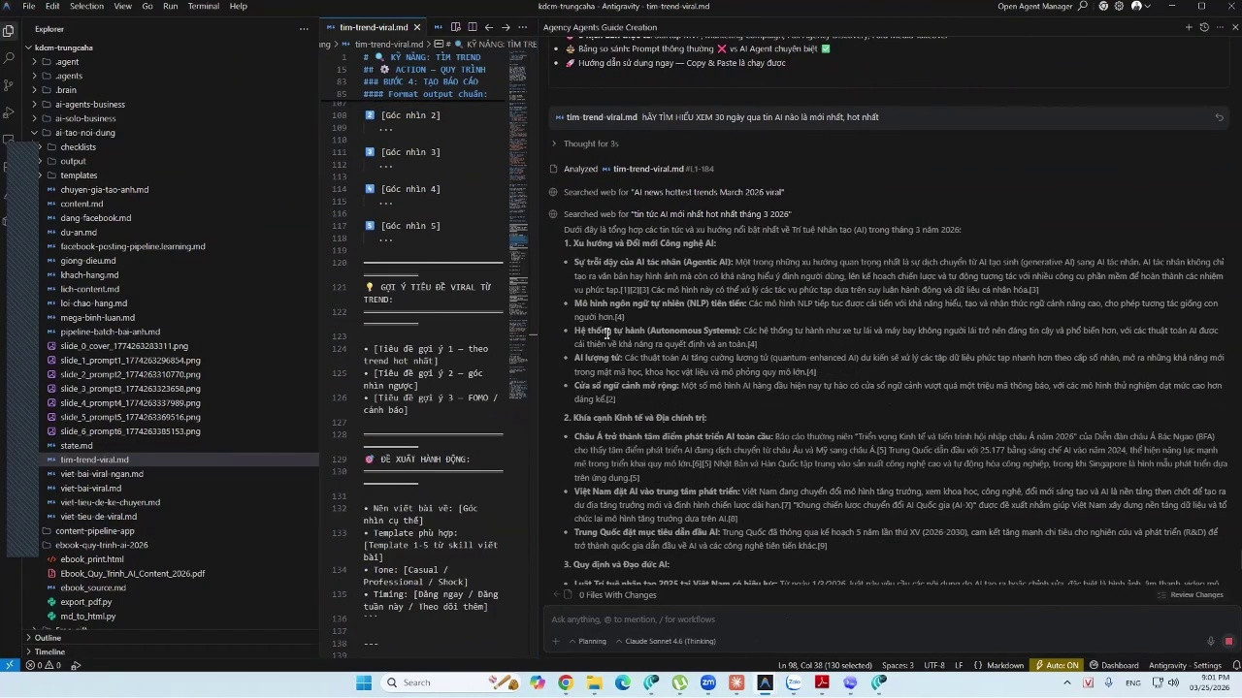Open viet-bai-viral.md file
1242x698 pixels.
tap(90, 488)
